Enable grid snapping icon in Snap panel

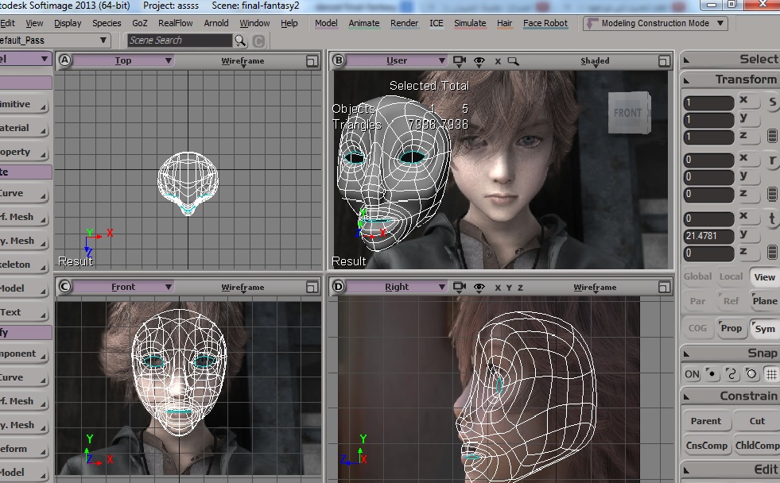tap(771, 373)
